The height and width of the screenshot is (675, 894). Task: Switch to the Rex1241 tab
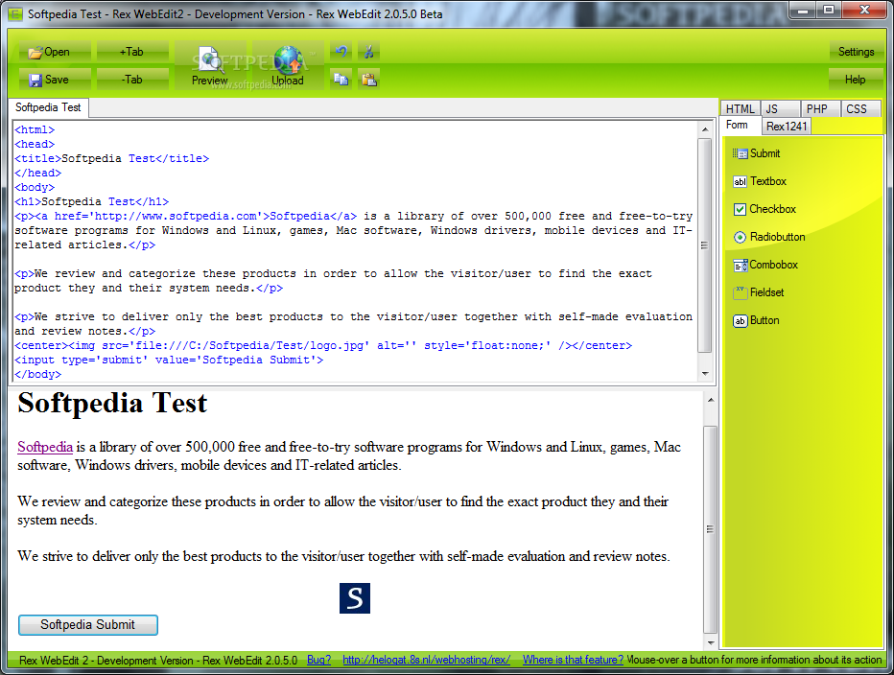(x=787, y=126)
